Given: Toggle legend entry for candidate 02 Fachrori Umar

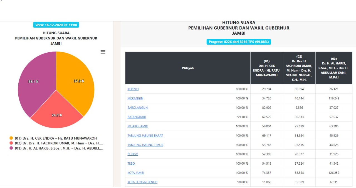Looking at the screenshot, I should click(58, 143).
